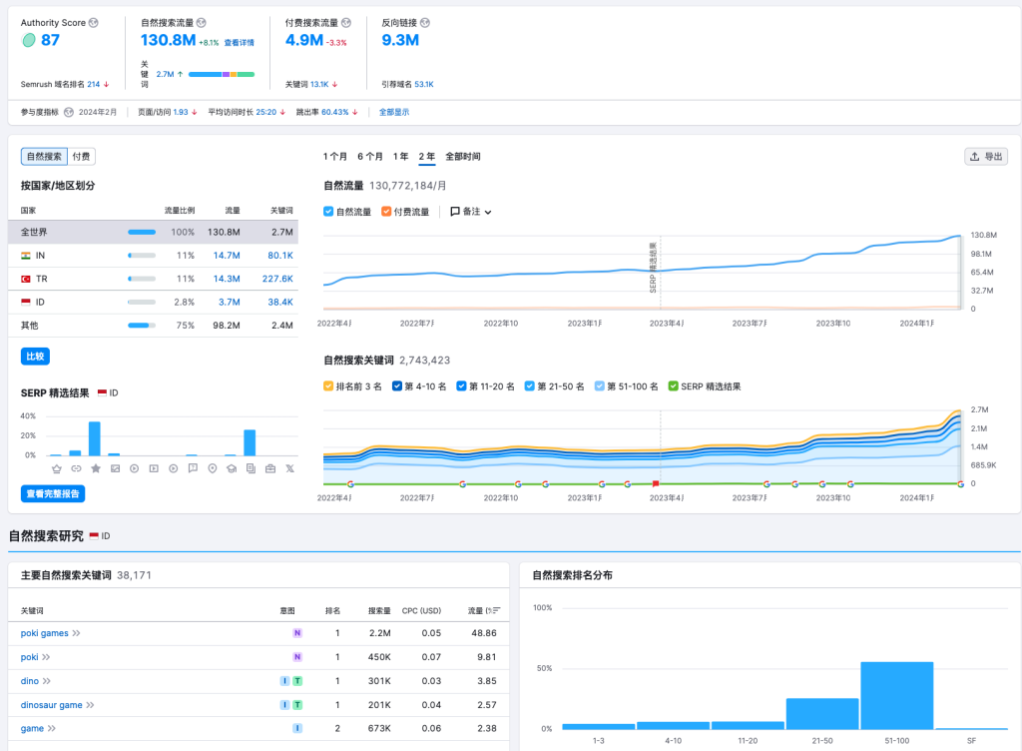This screenshot has width=1022, height=751.
Task: Expand the poki games keyword arrows
Action: (76, 633)
